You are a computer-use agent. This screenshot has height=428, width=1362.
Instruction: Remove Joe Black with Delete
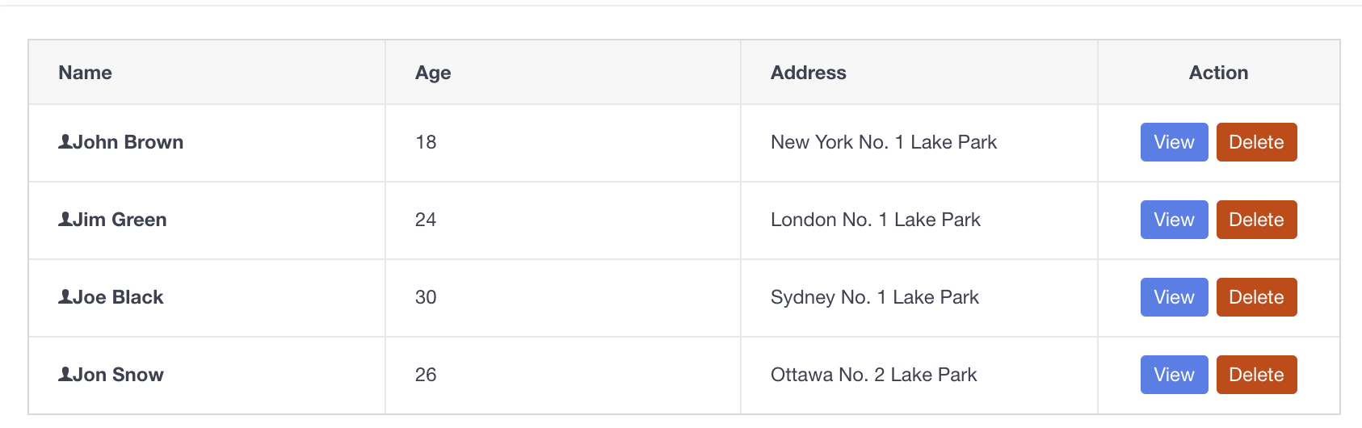click(x=1256, y=297)
